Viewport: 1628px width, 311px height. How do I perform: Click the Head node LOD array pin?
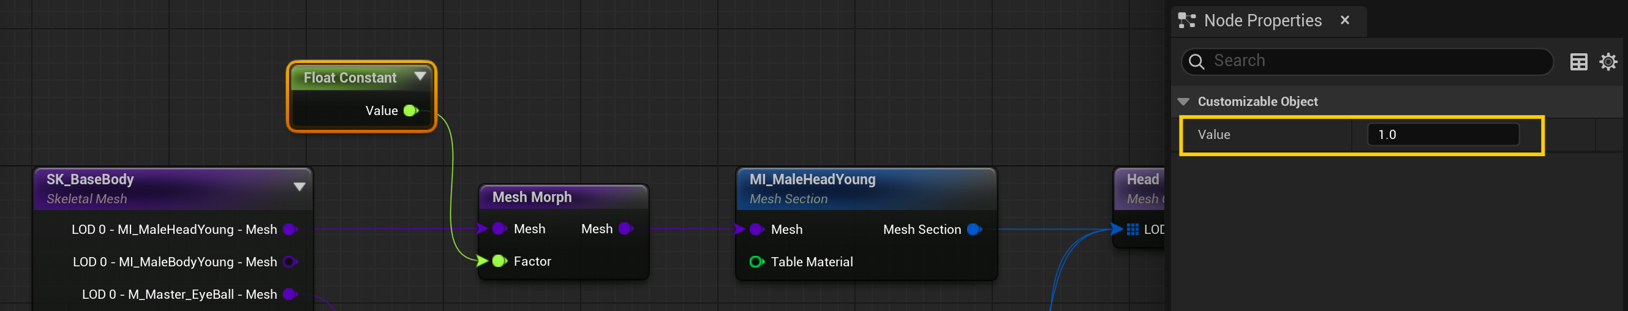click(1132, 230)
